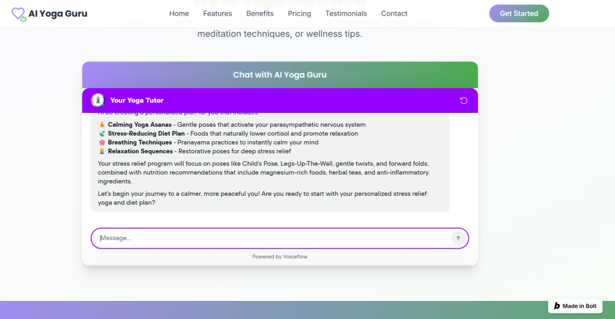This screenshot has width=615, height=319.
Task: Click the Stress-Reducing Diet Plan leaf icon
Action: click(x=101, y=133)
